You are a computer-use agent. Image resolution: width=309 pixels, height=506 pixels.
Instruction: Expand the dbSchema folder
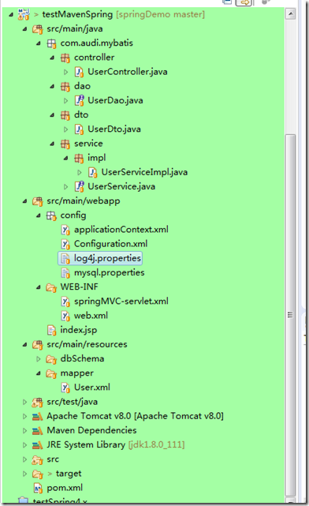coord(39,359)
